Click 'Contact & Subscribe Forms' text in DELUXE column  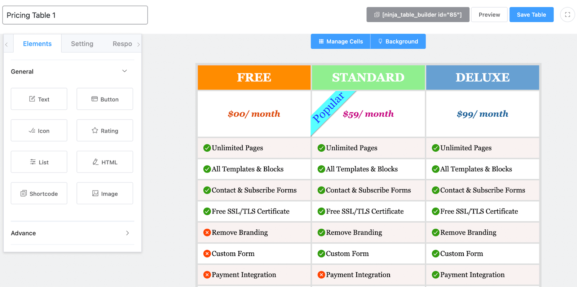[x=483, y=190]
